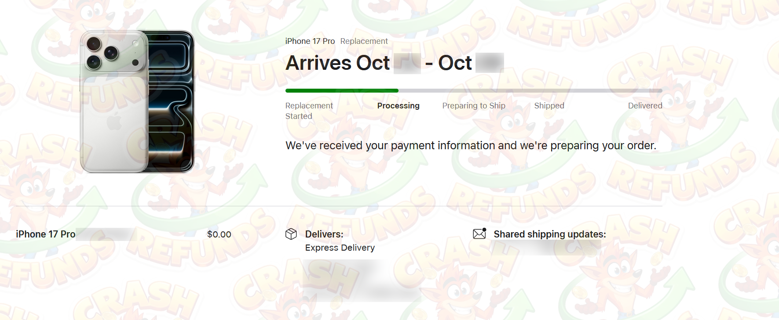Click the Delivers: label
The image size is (779, 320).
pyautogui.click(x=324, y=234)
